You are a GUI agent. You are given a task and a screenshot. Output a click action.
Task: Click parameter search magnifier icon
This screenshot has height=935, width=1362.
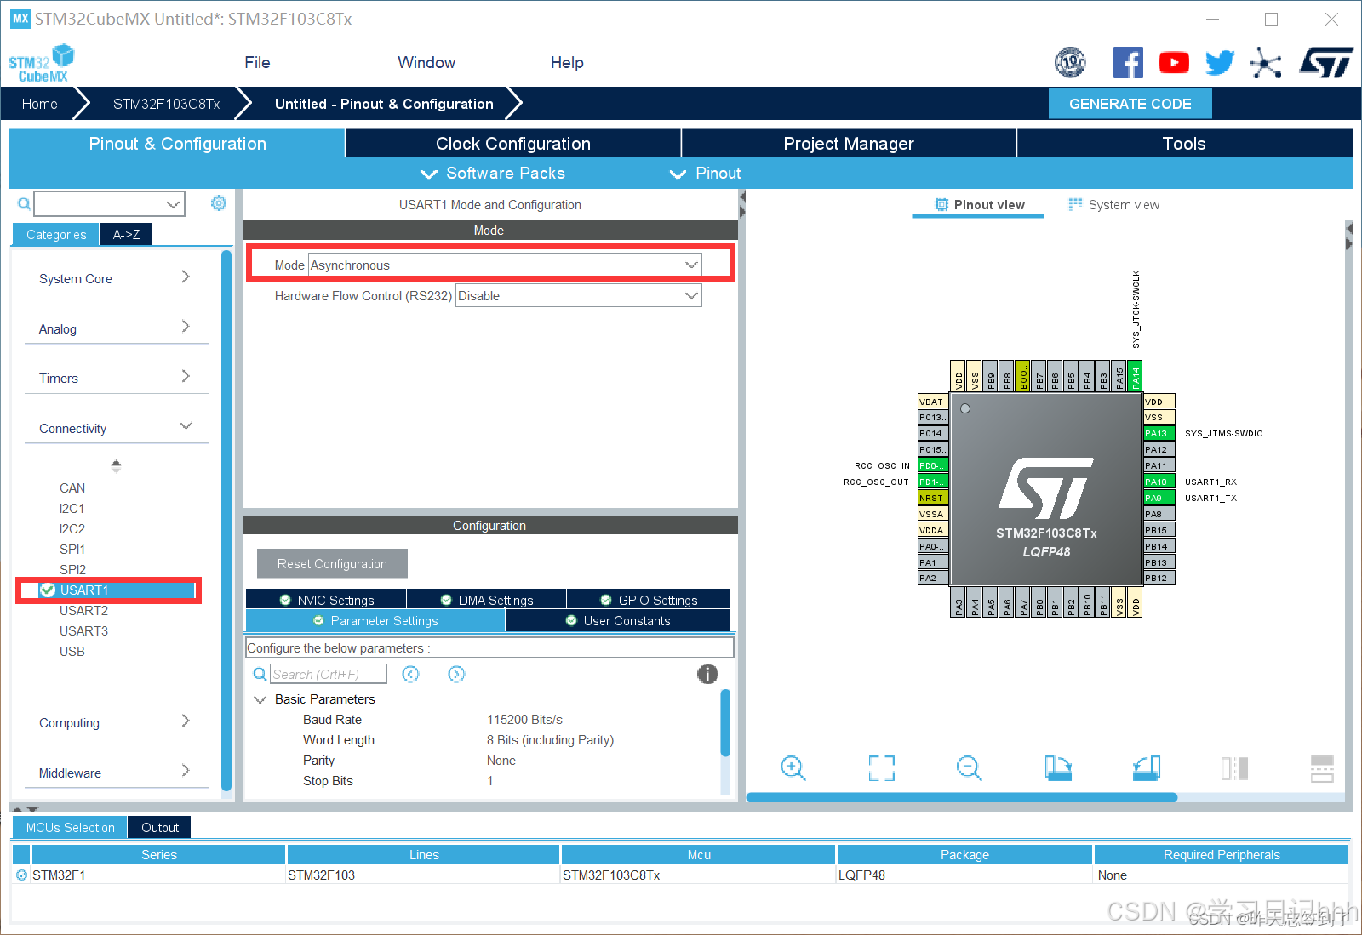click(260, 674)
